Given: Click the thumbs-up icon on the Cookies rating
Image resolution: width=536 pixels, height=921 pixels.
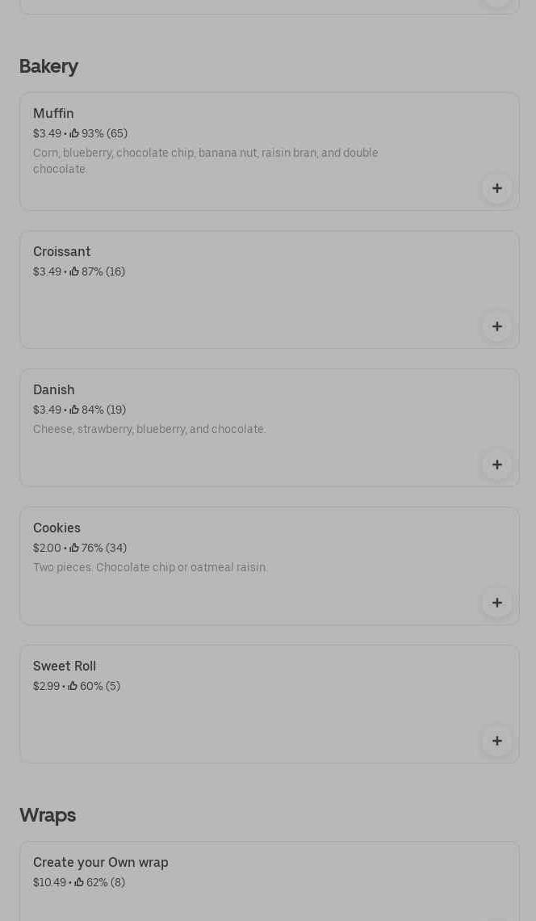Looking at the screenshot, I should pos(74,548).
